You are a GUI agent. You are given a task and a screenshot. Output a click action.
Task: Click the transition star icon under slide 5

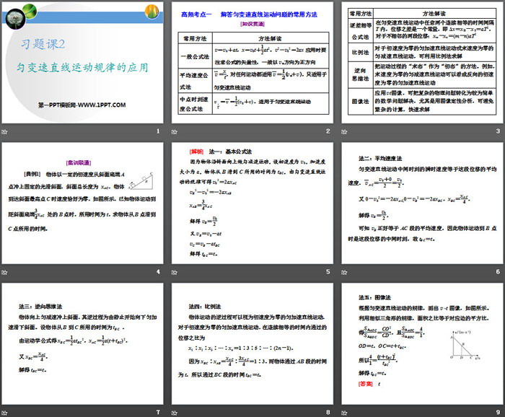tap(175, 272)
